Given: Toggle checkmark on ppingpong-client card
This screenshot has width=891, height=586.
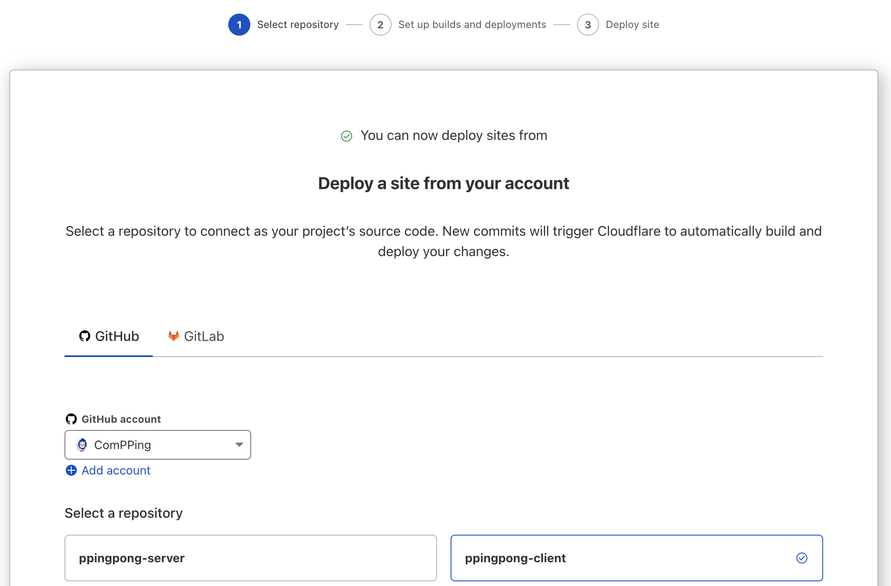Looking at the screenshot, I should coord(801,558).
